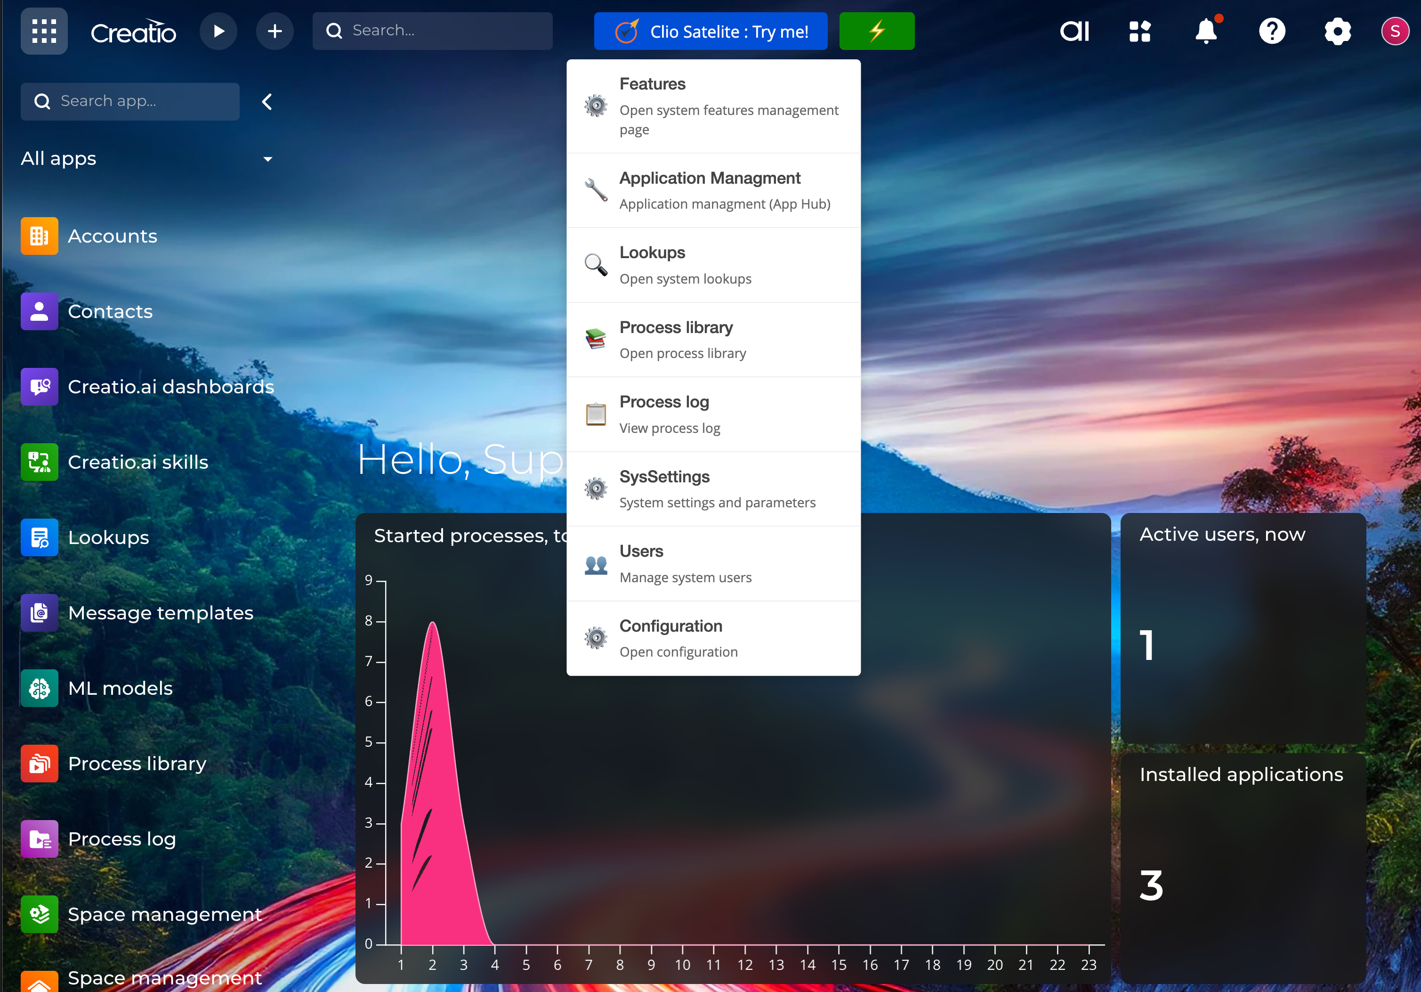Open the help question mark icon
Screen dimensions: 1421x992
tap(1273, 31)
